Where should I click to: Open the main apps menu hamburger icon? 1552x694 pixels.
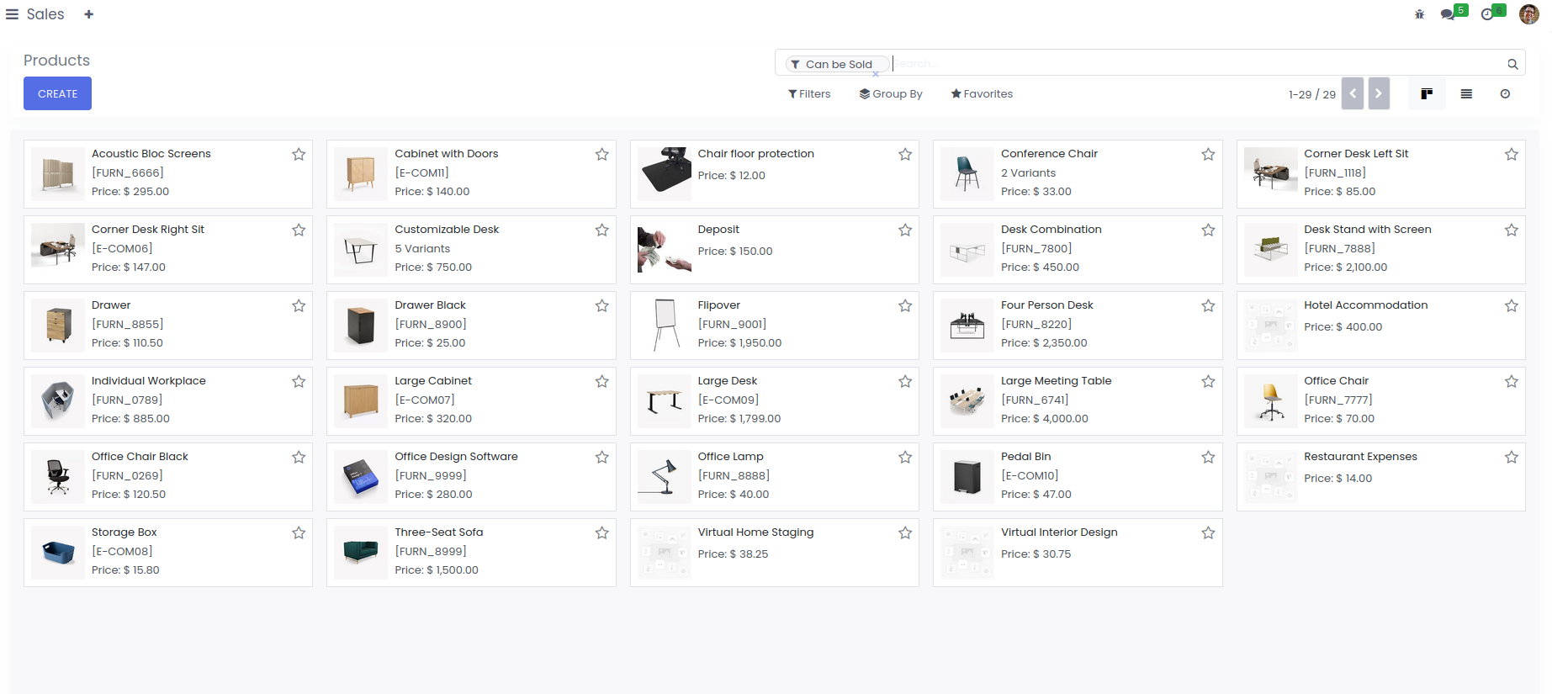pyautogui.click(x=12, y=14)
